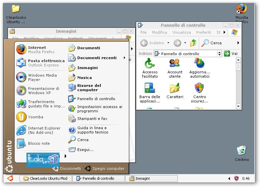This screenshot has width=260, height=187.
Task: Open the Indirizzo address combo dropdown
Action: pos(219,54)
